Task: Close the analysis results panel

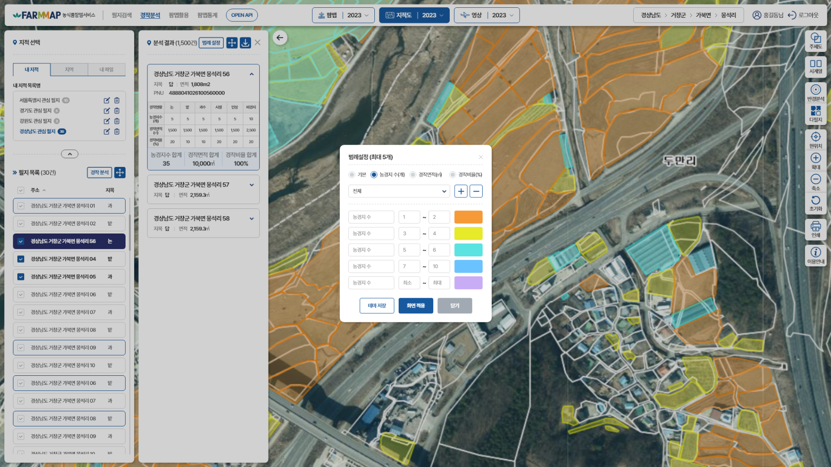Action: point(258,42)
